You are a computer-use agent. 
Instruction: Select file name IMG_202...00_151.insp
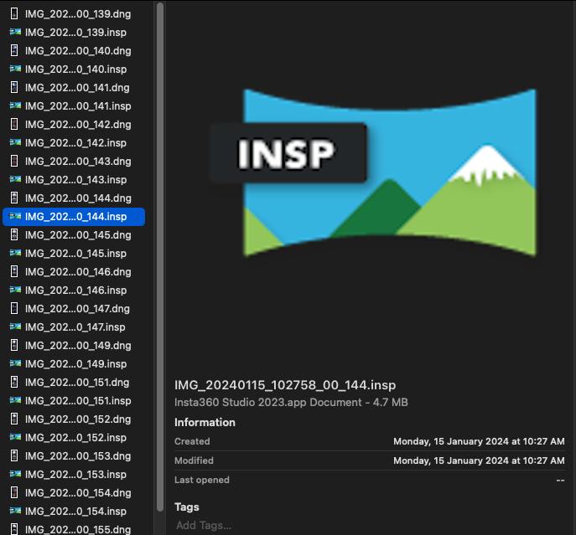(78, 401)
